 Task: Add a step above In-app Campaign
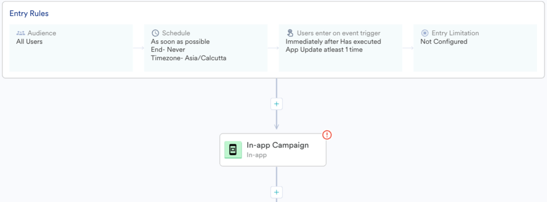[276, 104]
